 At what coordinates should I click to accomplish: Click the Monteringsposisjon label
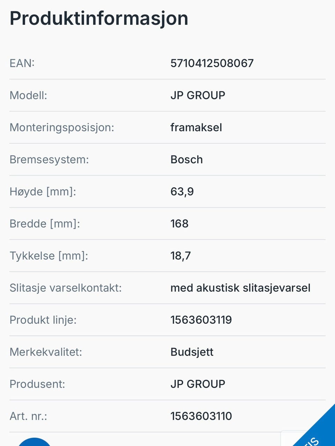(x=62, y=127)
